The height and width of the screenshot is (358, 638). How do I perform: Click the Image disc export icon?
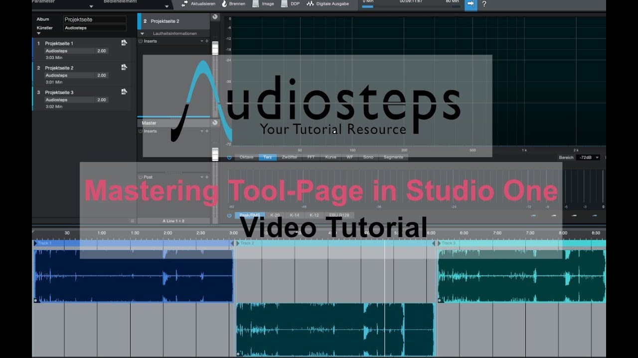coord(256,4)
